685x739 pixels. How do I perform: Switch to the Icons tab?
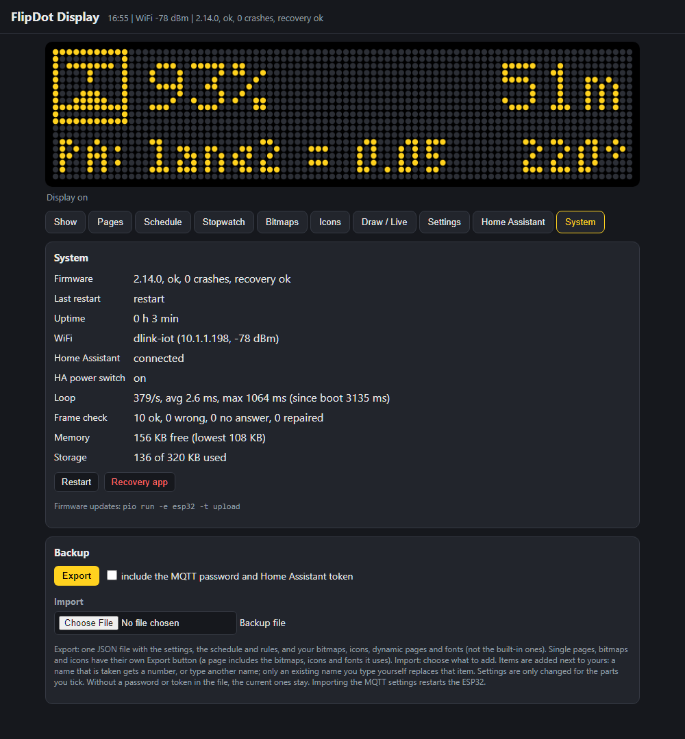pyautogui.click(x=329, y=222)
